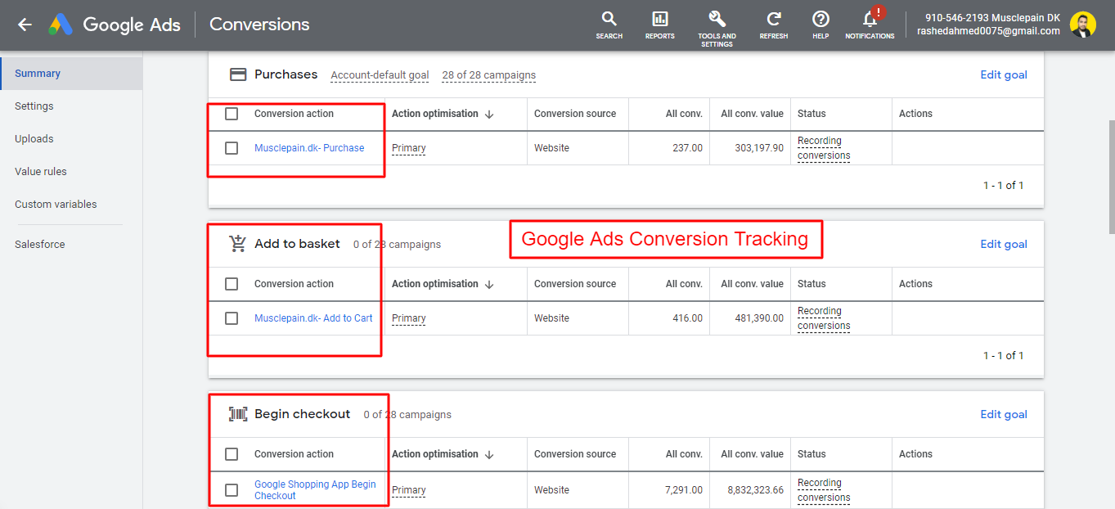1115x509 pixels.
Task: Click Edit goal for Purchases
Action: 1003,75
